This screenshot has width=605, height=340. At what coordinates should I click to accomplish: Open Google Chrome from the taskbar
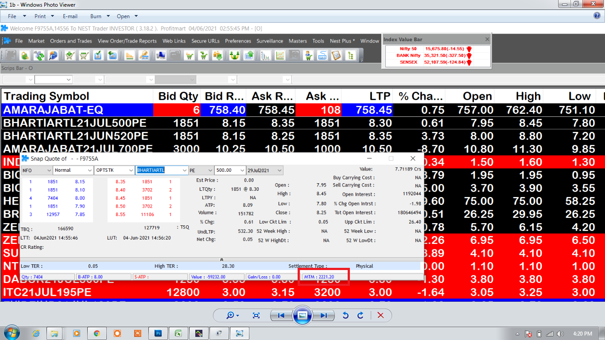[x=97, y=333]
